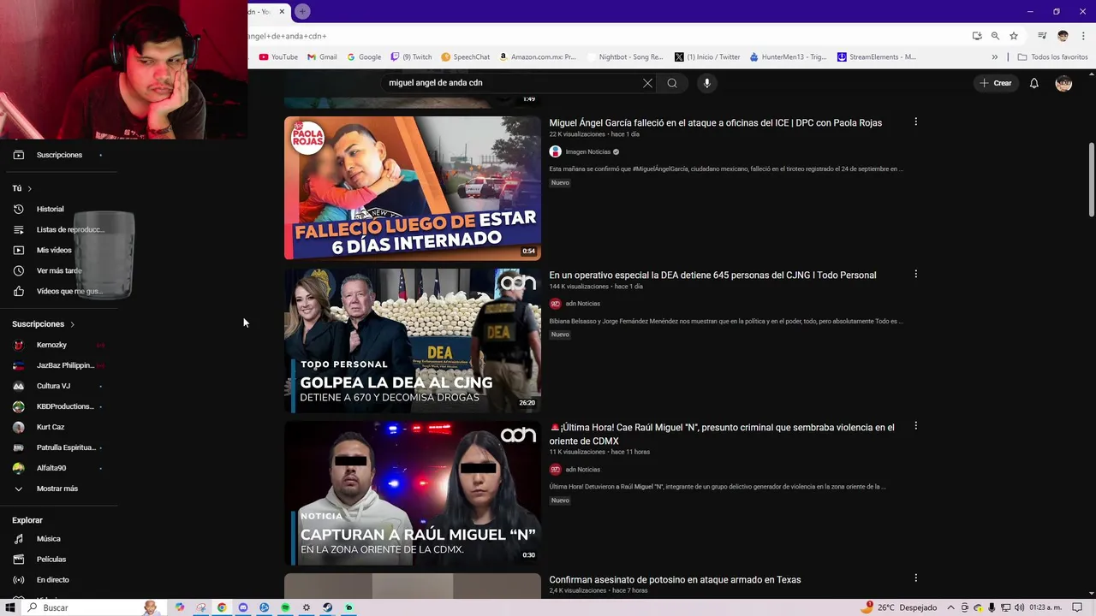Open Chrome profile avatar

point(1063,36)
